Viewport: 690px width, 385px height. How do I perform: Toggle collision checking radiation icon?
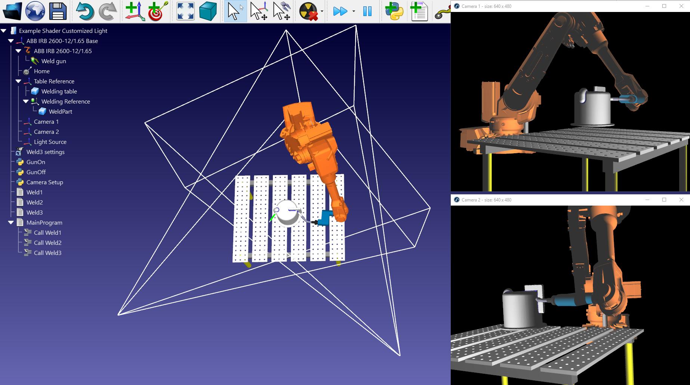[x=308, y=11]
